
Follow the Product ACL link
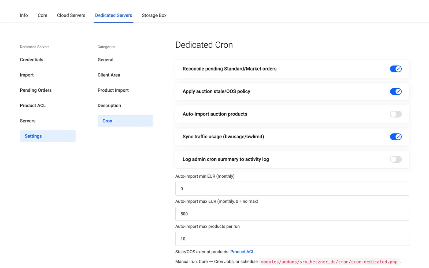point(242,252)
